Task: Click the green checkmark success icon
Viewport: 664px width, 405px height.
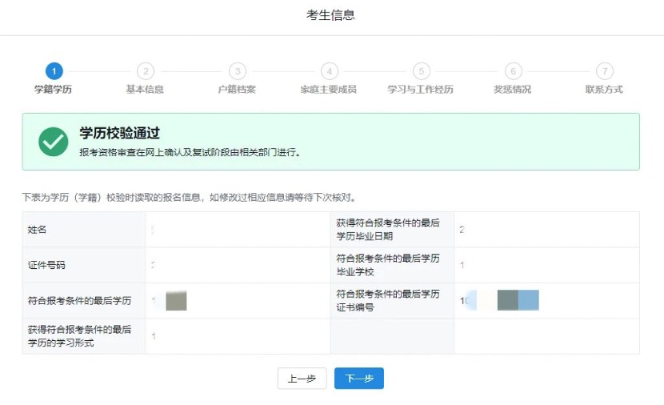Action: click(x=54, y=142)
